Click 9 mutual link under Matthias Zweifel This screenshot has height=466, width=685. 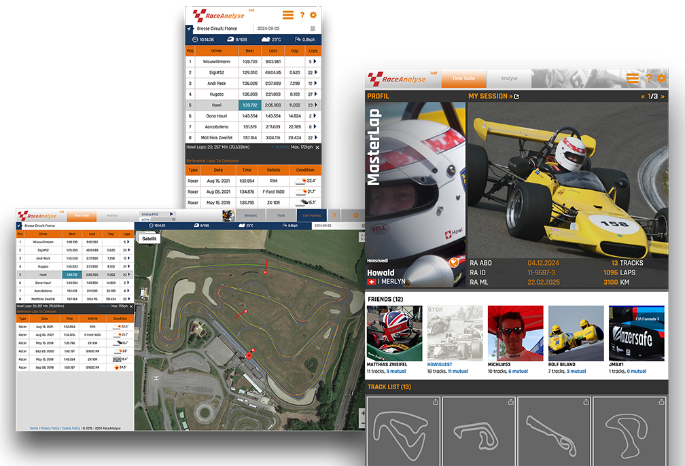tap(396, 371)
